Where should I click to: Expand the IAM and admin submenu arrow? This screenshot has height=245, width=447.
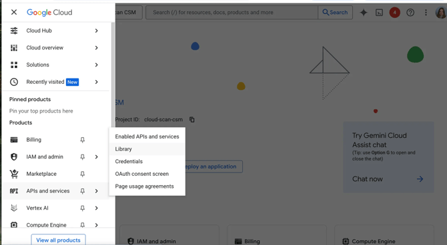coord(96,157)
